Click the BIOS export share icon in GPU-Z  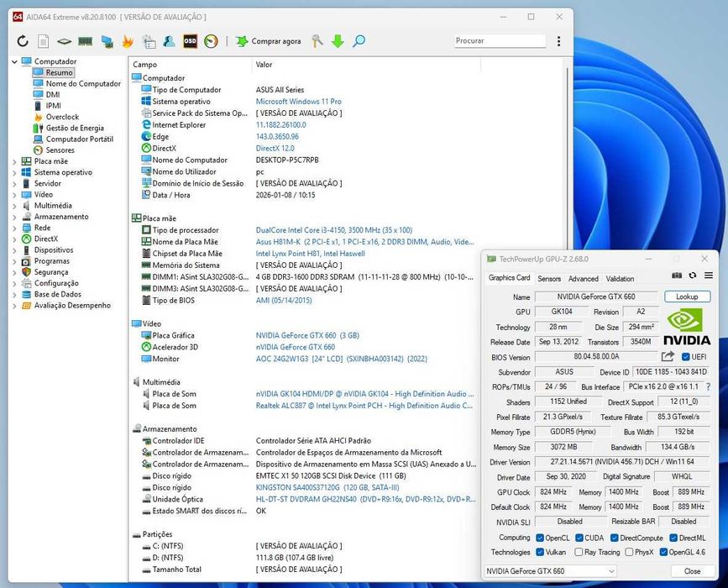coord(668,356)
